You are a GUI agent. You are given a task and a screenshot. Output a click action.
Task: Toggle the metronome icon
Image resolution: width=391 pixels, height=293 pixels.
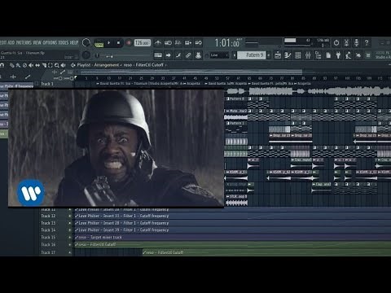[x=157, y=43]
